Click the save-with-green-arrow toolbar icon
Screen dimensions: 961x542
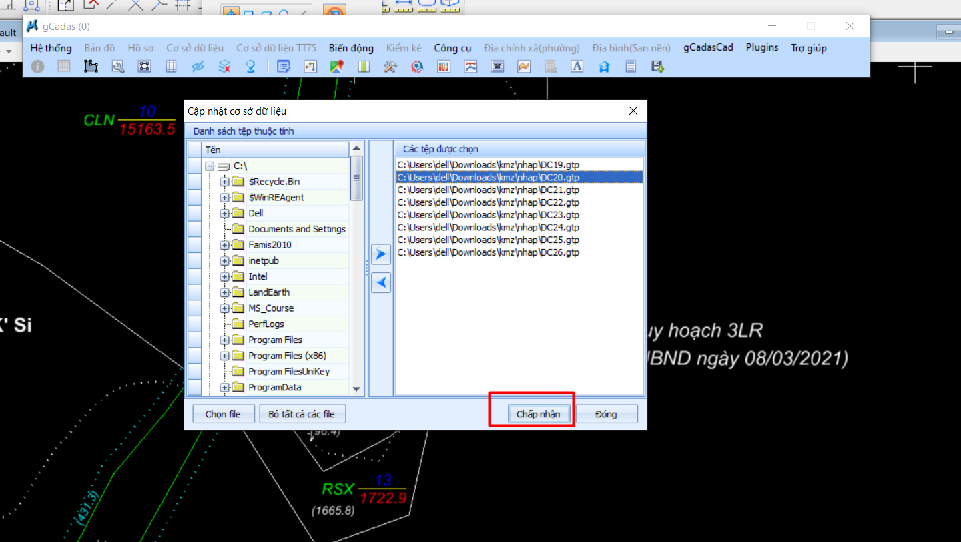pyautogui.click(x=657, y=67)
